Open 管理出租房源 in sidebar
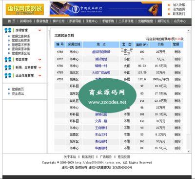Image resolution: width=195 pixels, height=179 pixels. pos(21,41)
